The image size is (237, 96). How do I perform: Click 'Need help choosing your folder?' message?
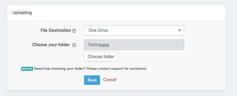point(60,69)
